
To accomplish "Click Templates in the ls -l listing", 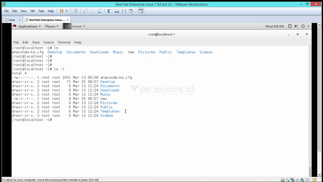I will pyautogui.click(x=110, y=111).
